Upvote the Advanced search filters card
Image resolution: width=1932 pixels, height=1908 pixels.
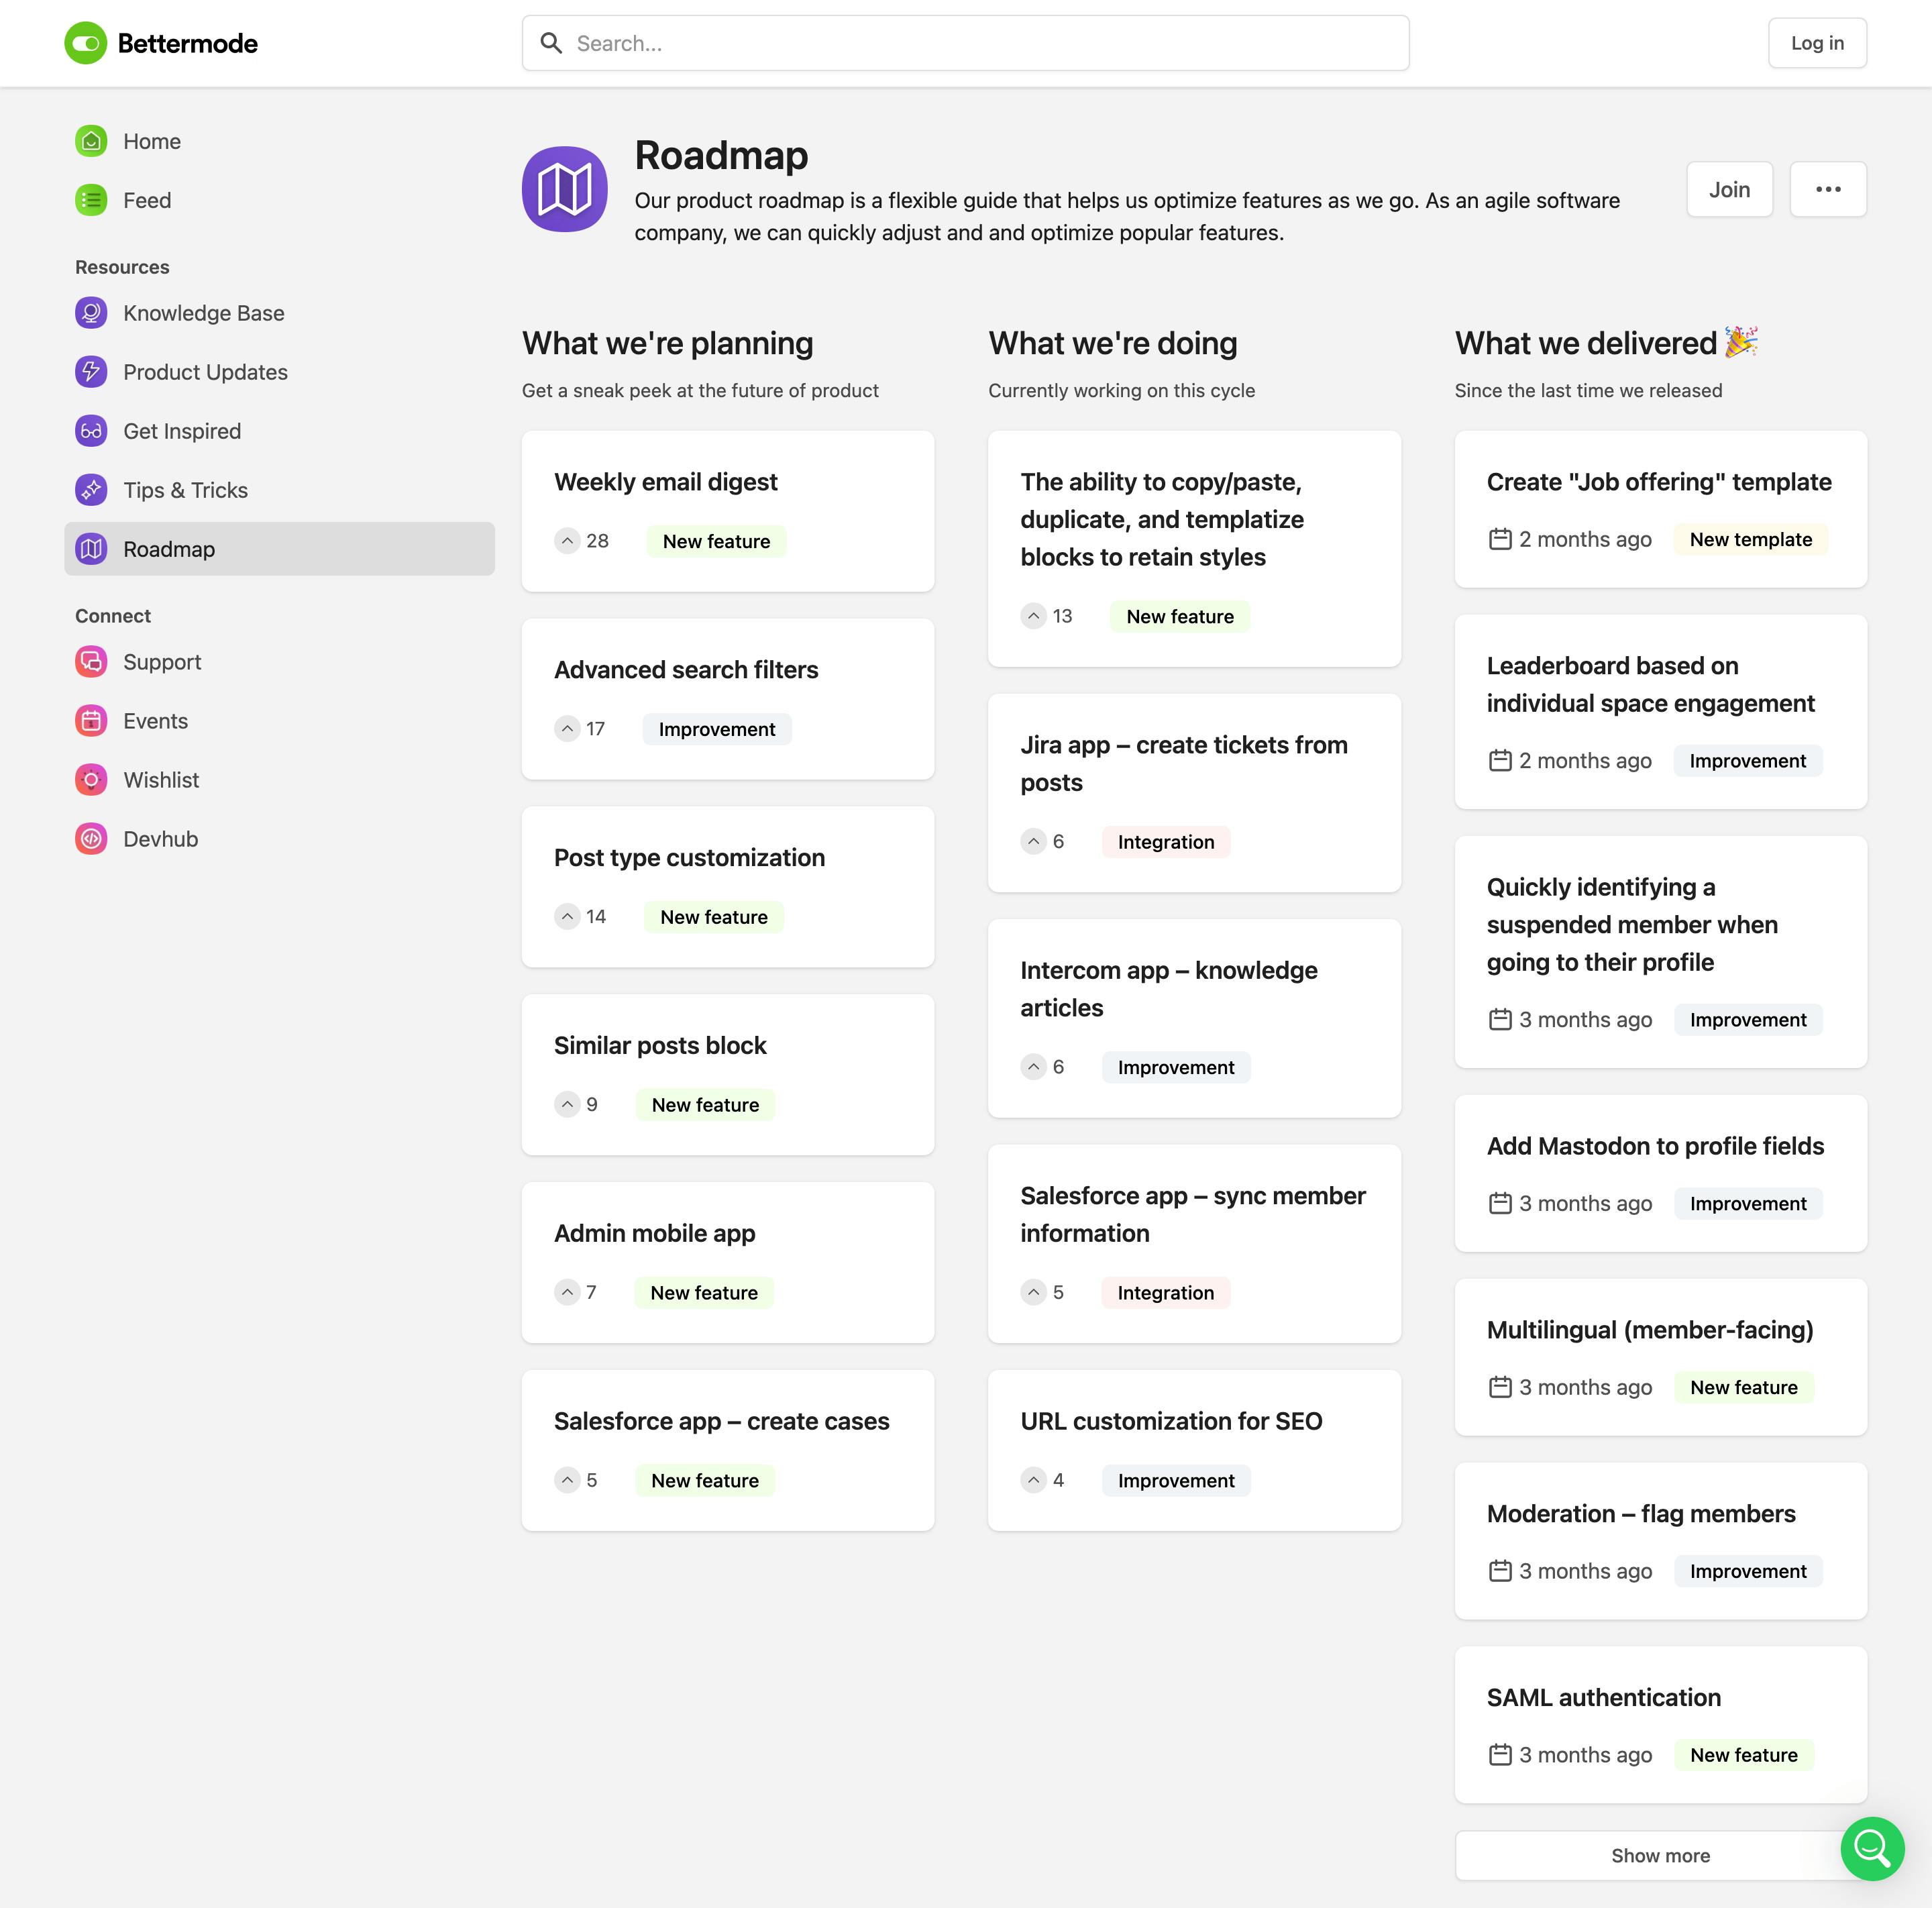tap(567, 729)
